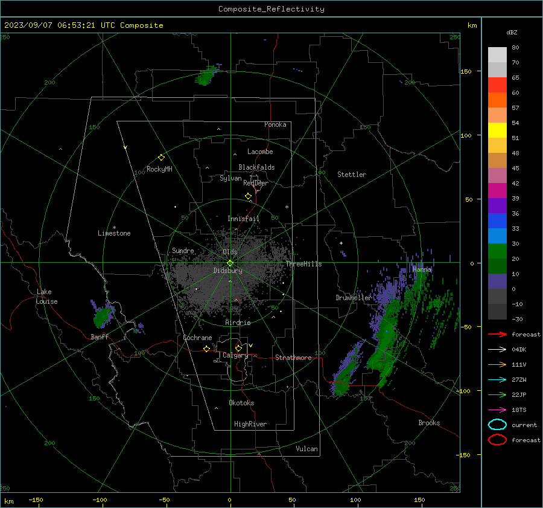This screenshot has width=543, height=508.
Task: Click the Strathmore label
Action: (294, 358)
